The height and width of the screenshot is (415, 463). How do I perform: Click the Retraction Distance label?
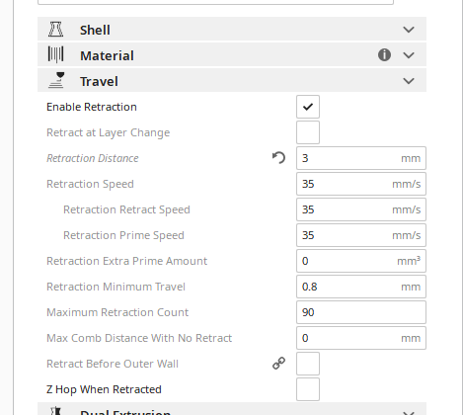(x=93, y=158)
